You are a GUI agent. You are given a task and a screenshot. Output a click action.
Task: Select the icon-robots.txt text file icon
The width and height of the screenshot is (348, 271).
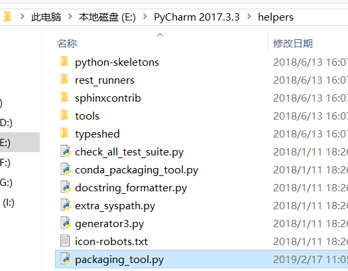click(x=65, y=241)
